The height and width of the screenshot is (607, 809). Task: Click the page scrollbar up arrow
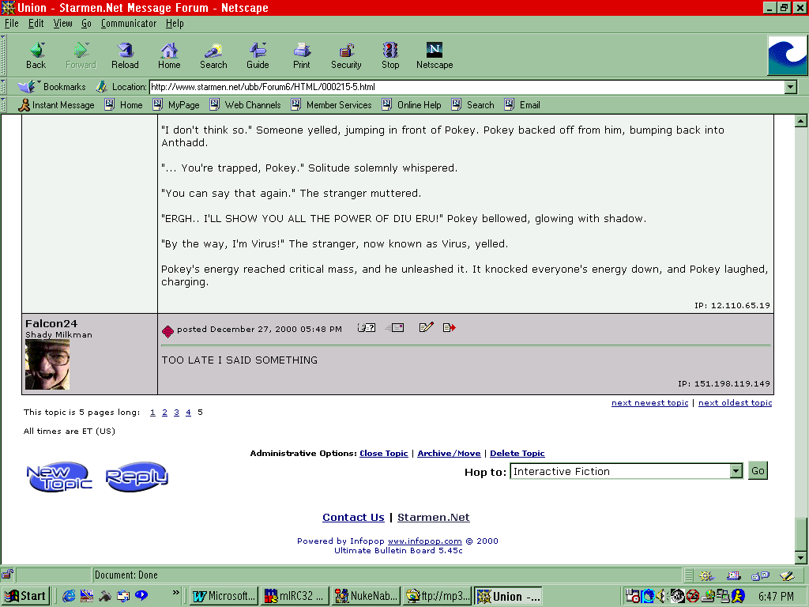[x=800, y=121]
